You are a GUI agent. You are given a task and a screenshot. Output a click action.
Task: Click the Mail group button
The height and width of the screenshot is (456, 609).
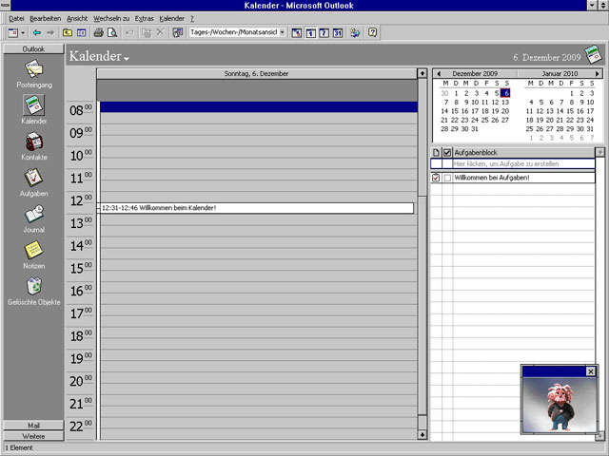[x=32, y=426]
